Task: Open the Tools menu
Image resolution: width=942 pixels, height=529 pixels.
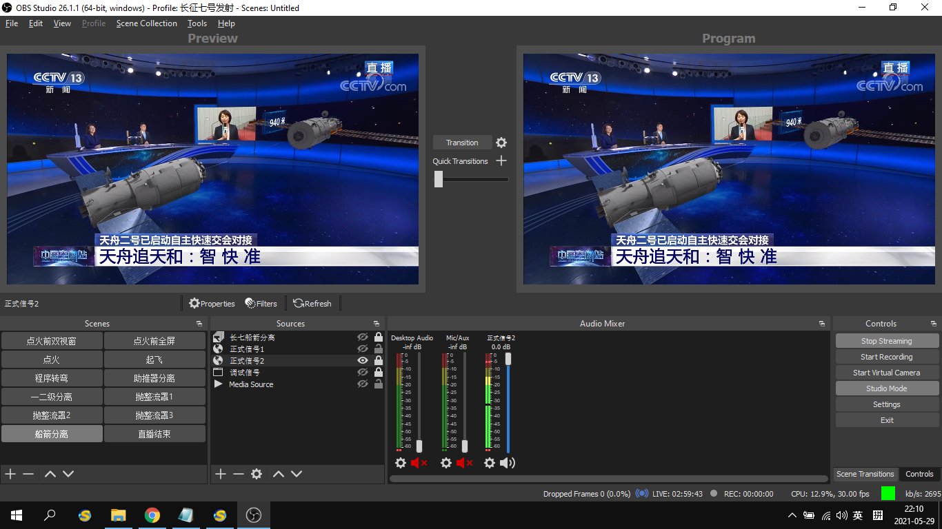Action: [197, 23]
